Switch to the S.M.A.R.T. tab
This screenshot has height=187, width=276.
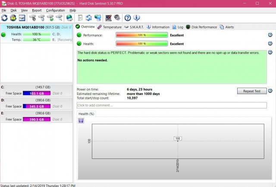(x=134, y=27)
